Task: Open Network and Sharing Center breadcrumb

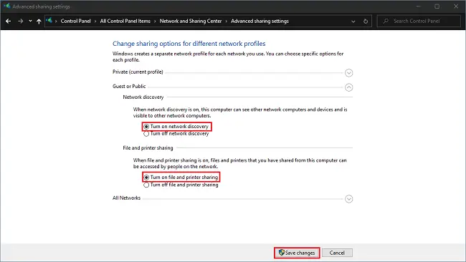Action: (191, 21)
